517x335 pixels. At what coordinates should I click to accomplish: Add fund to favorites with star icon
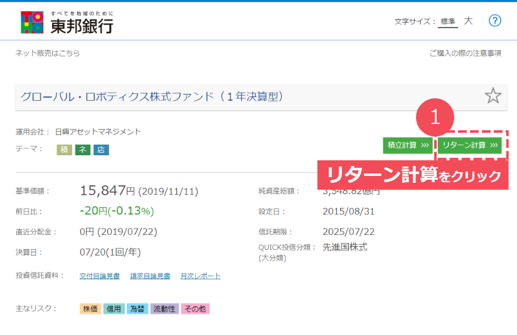pyautogui.click(x=493, y=96)
